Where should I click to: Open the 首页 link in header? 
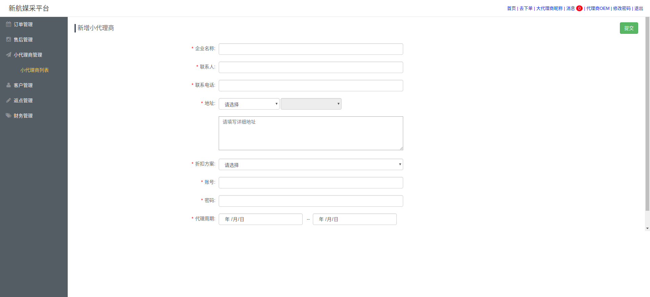click(x=511, y=8)
